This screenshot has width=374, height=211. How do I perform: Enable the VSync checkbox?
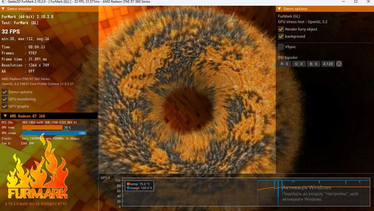[281, 47]
